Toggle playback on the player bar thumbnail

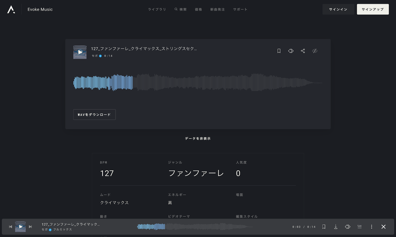click(x=20, y=227)
